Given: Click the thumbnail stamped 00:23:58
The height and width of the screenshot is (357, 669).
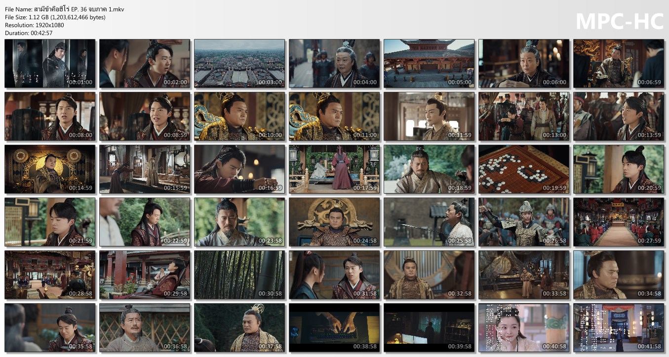Looking at the screenshot, I should 239,222.
